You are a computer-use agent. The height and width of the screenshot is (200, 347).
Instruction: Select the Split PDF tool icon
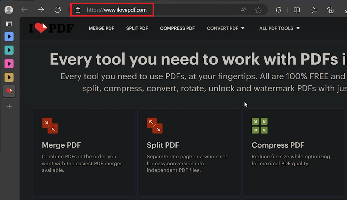pyautogui.click(x=155, y=125)
